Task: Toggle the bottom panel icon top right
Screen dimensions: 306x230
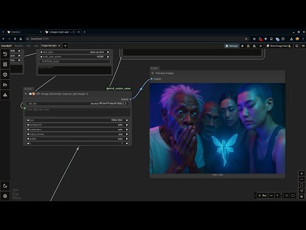Action: point(297,46)
